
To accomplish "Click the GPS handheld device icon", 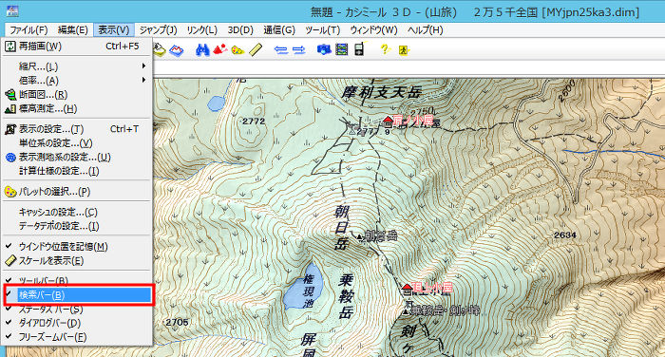I will tap(359, 49).
